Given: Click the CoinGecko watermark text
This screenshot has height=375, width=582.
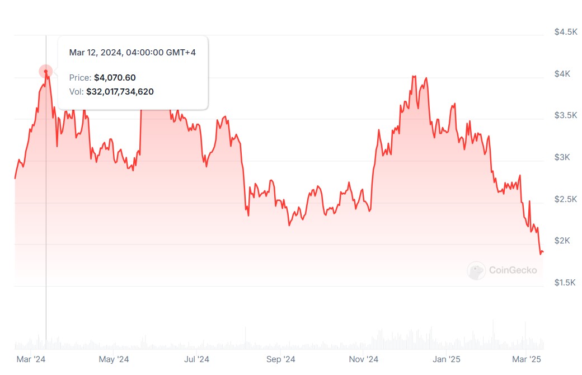Looking at the screenshot, I should click(x=512, y=270).
